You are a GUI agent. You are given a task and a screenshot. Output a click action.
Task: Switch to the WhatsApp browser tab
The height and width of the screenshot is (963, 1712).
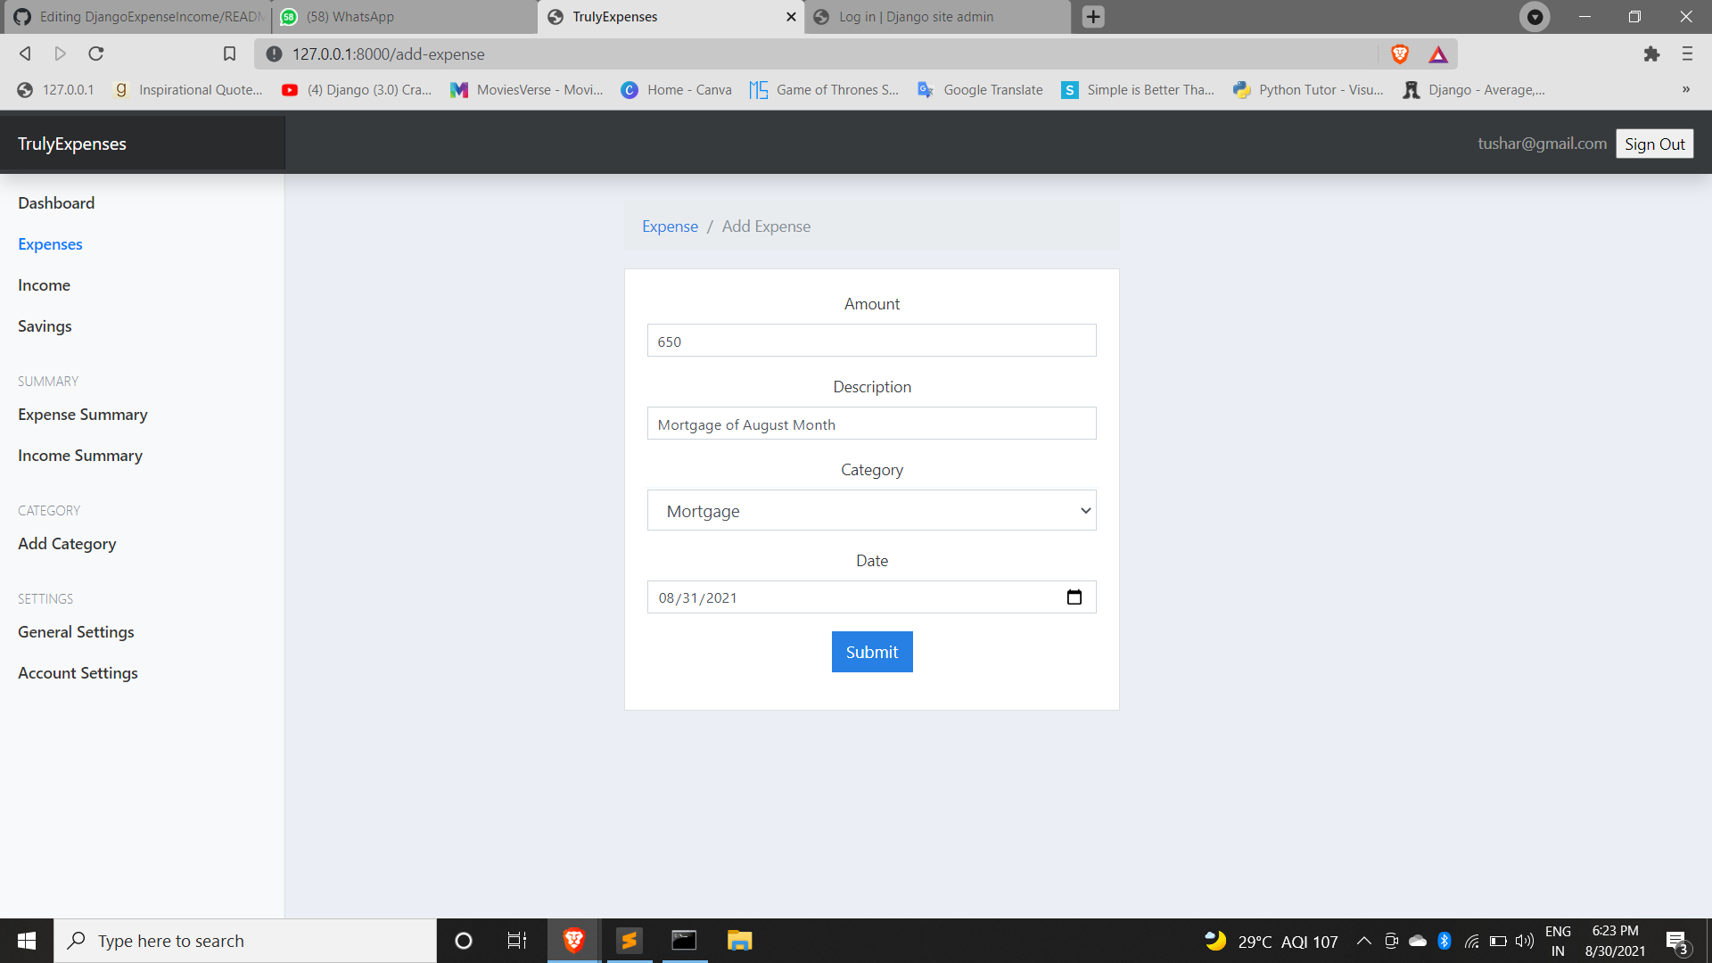[x=401, y=16]
